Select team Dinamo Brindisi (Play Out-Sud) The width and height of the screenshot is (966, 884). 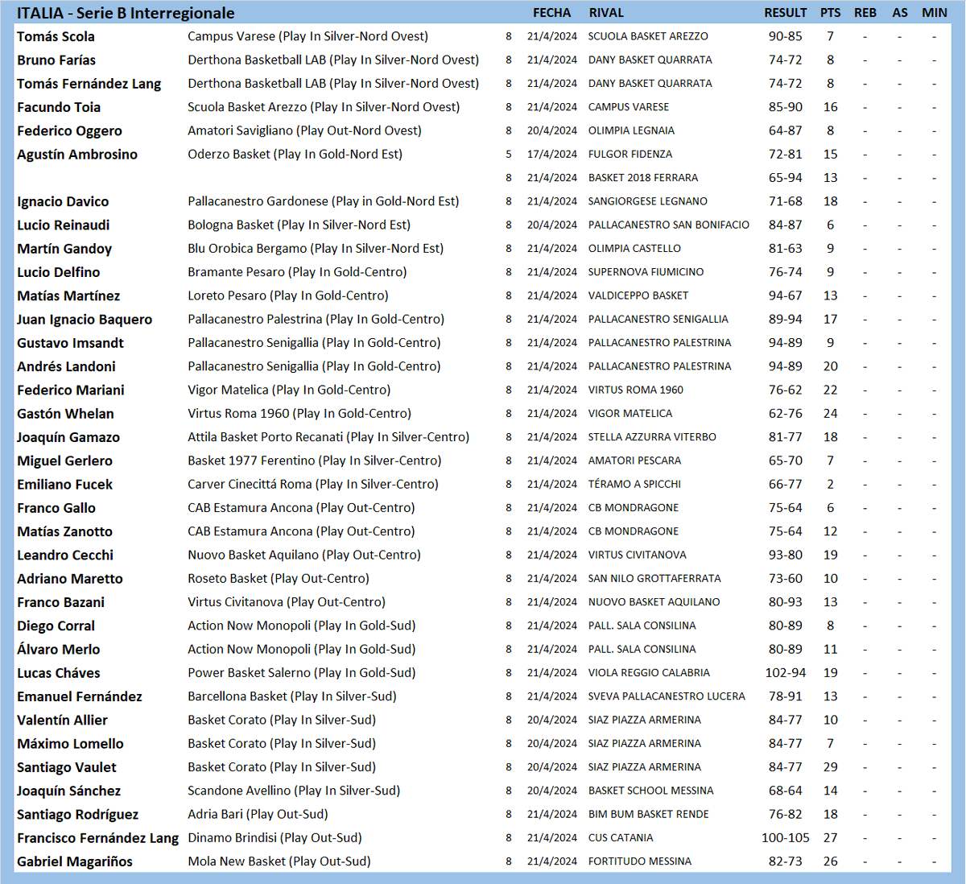pyautogui.click(x=275, y=838)
